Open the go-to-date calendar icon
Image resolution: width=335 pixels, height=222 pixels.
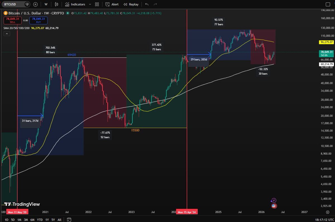click(x=69, y=220)
